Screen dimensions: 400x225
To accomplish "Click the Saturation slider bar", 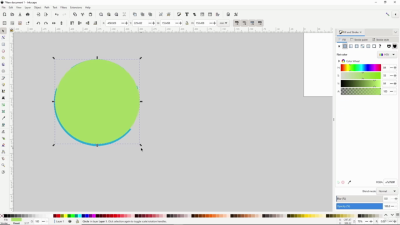I will 361,76.
